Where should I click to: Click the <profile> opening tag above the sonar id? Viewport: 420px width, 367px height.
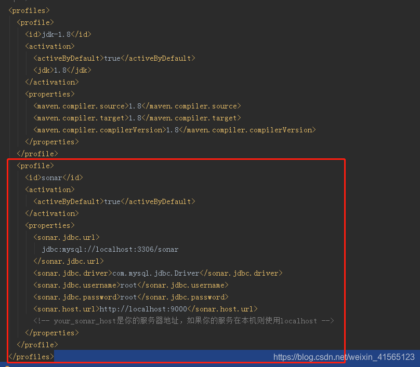[35, 166]
